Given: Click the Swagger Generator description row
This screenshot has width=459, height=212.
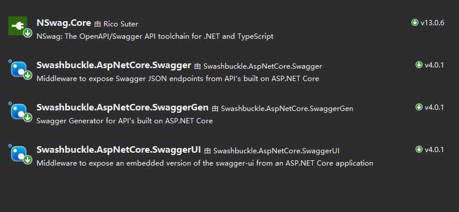Looking at the screenshot, I should tap(125, 121).
